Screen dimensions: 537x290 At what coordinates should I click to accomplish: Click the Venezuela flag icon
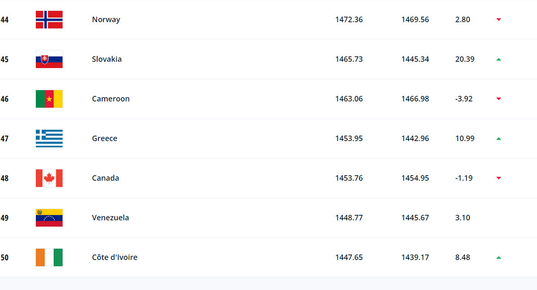point(49,218)
